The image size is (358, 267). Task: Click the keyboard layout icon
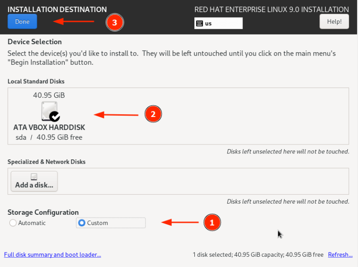200,23
